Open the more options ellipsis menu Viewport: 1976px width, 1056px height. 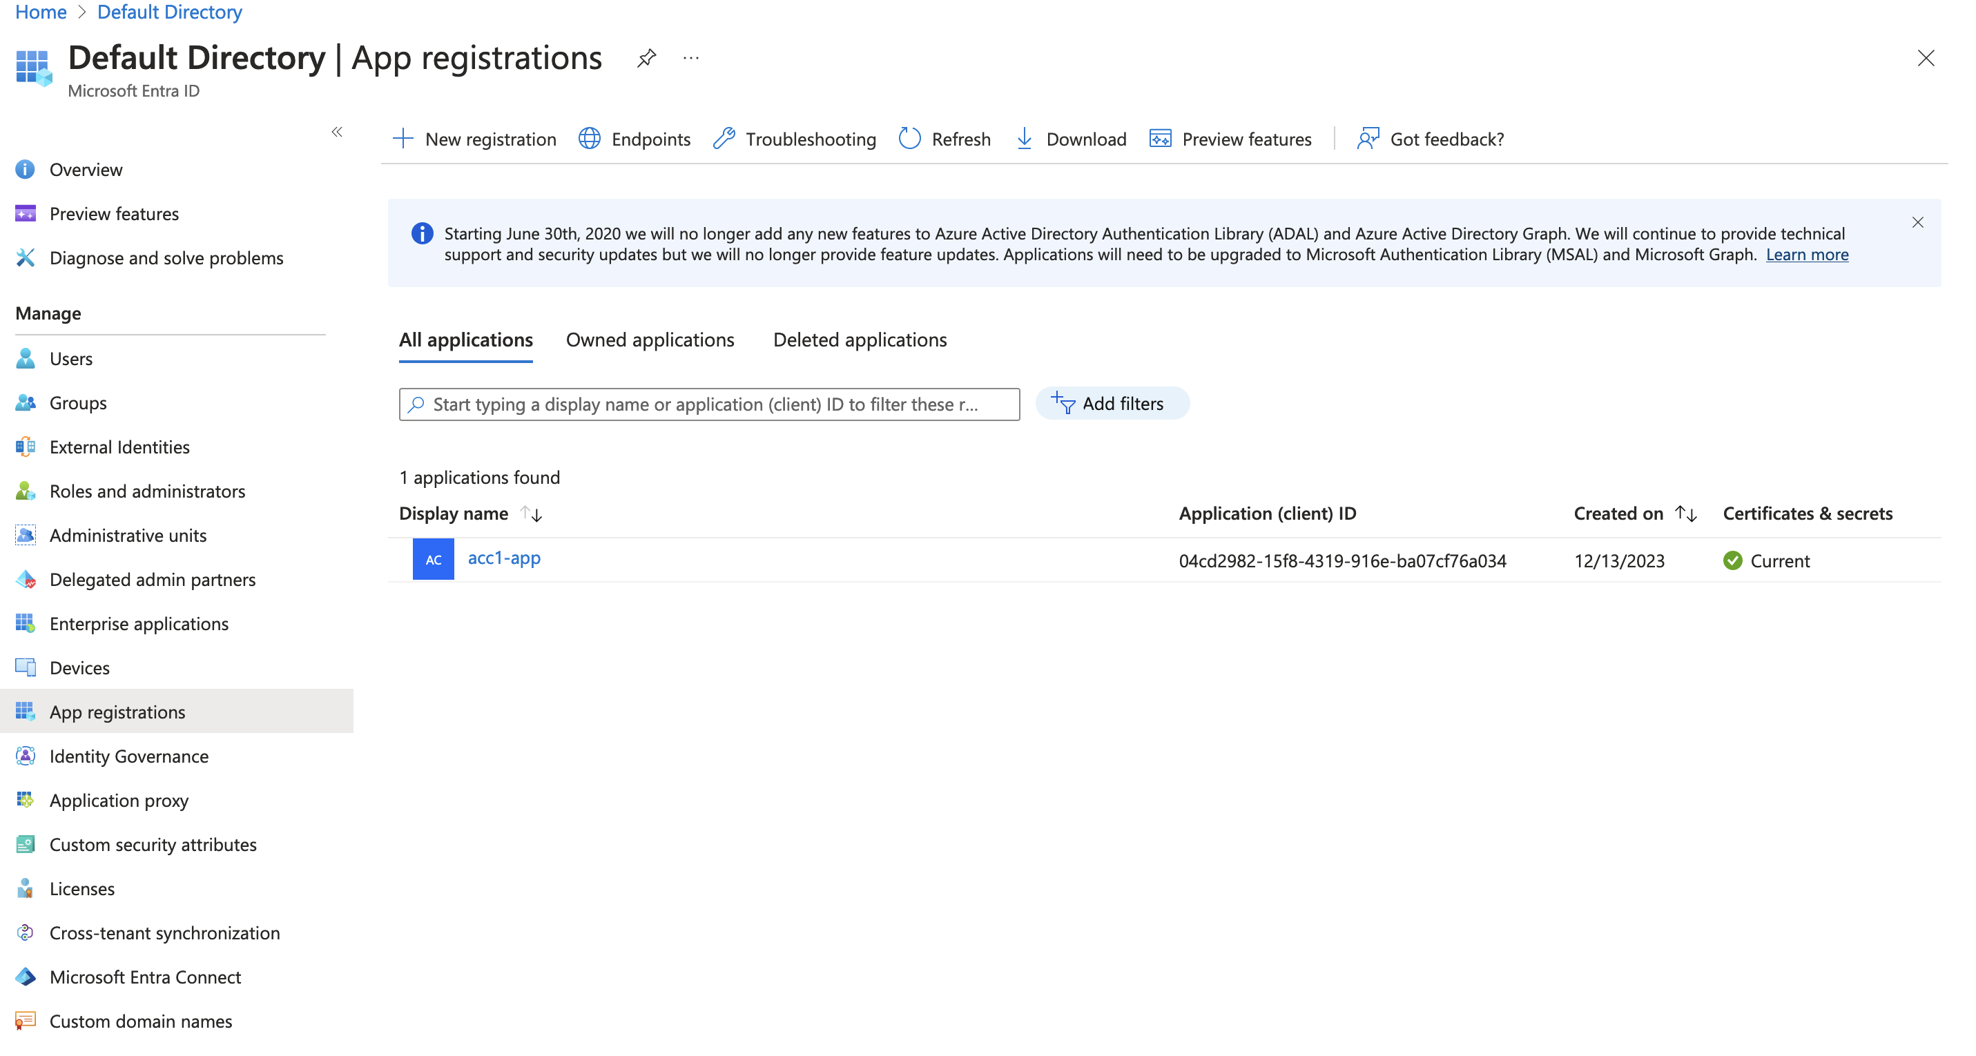pos(690,57)
